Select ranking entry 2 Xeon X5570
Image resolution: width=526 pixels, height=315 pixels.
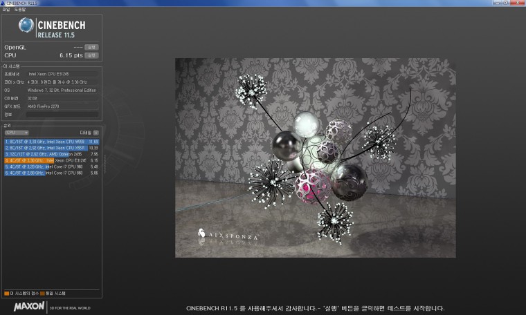point(51,148)
